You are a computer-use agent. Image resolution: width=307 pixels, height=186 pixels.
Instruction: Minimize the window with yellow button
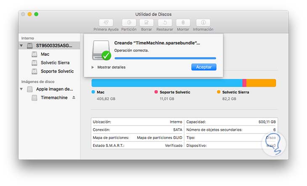coord(29,14)
